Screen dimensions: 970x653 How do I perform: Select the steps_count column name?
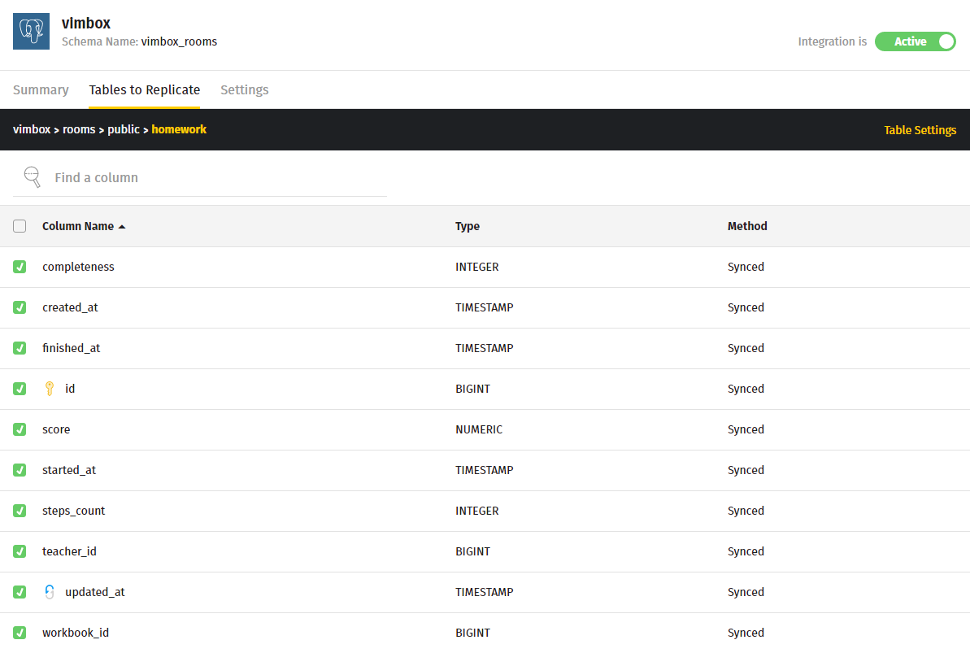[x=74, y=511]
